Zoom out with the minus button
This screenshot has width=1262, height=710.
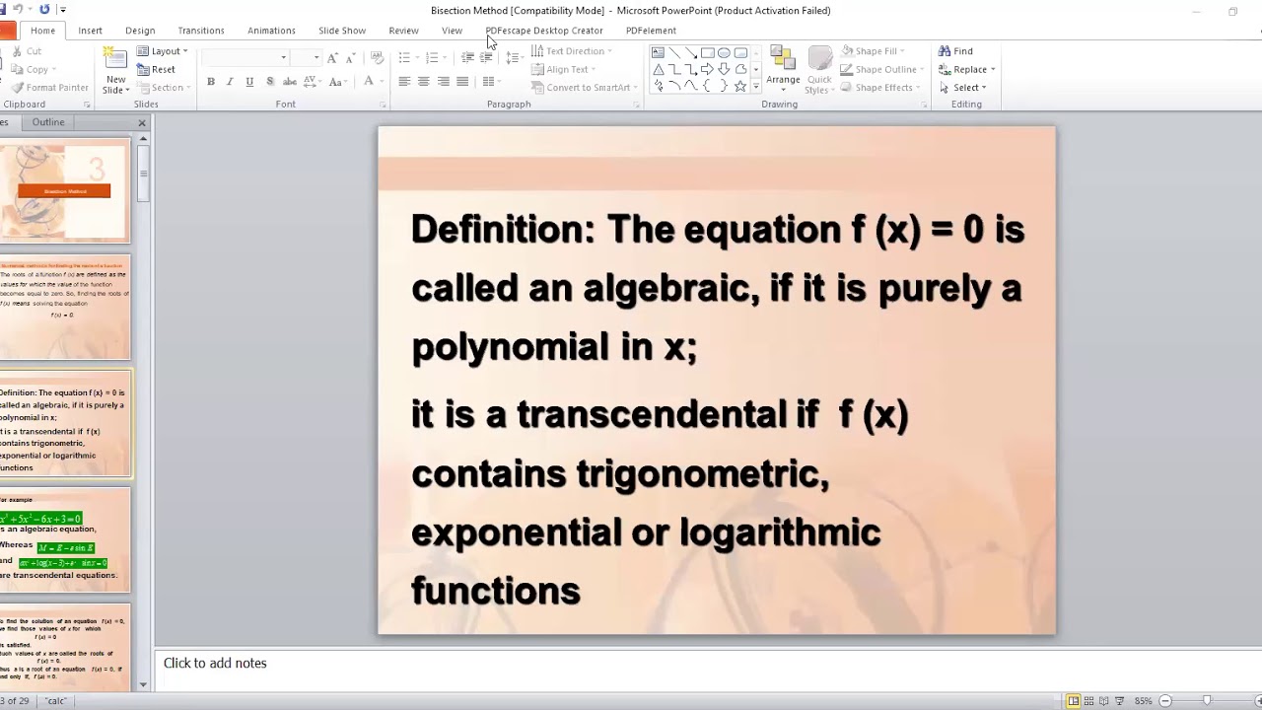coord(1165,701)
